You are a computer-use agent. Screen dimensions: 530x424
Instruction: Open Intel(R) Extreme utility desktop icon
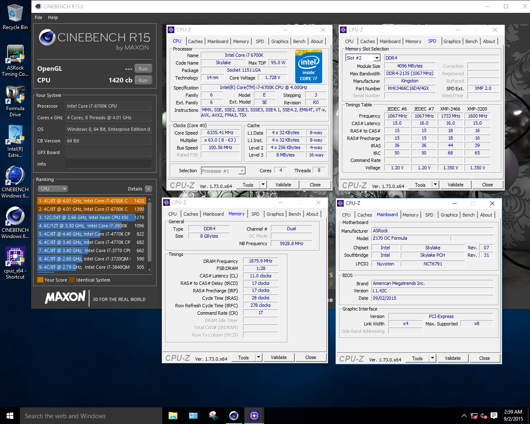15,142
